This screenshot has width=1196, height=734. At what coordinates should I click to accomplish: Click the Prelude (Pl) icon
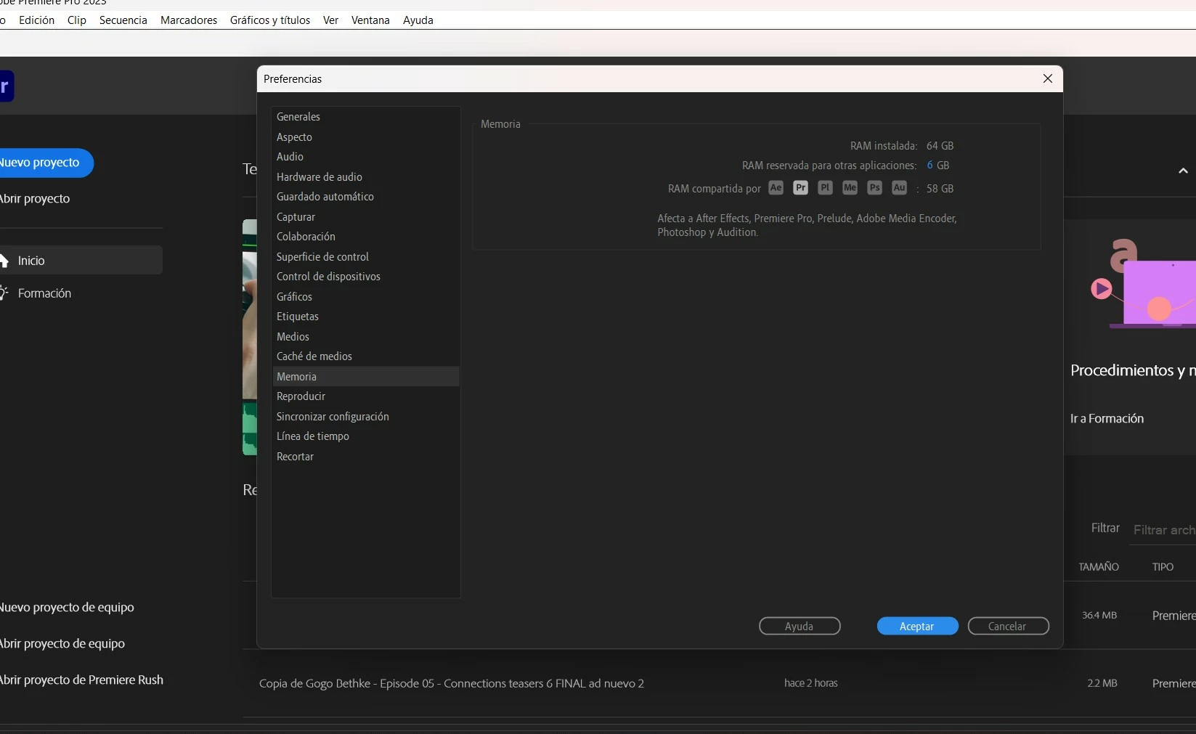pyautogui.click(x=825, y=188)
